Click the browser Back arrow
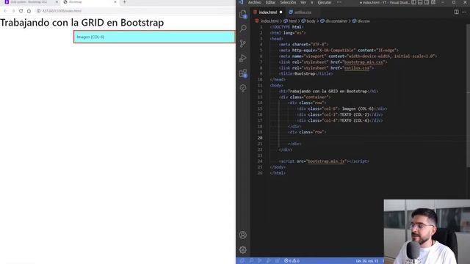Screen dimensions: 470x264 pos(5,11)
